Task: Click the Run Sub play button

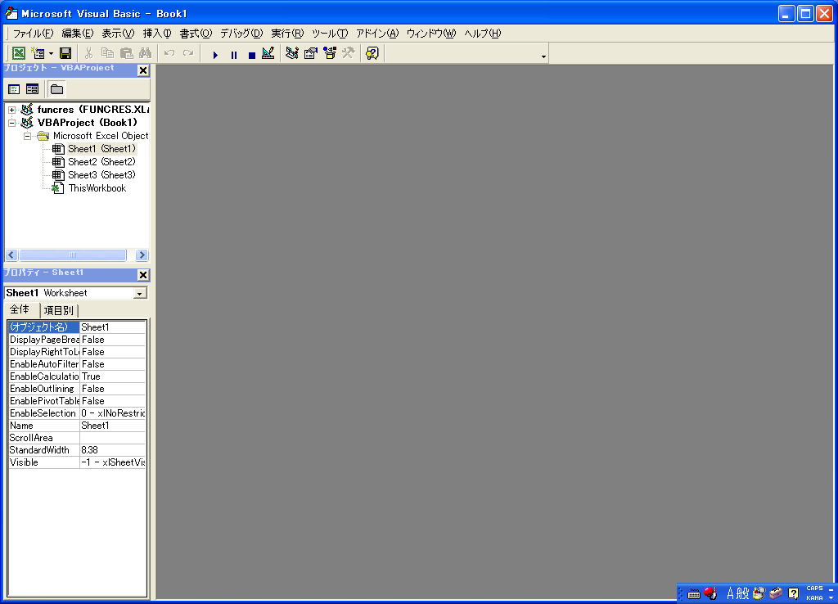Action: click(x=215, y=55)
